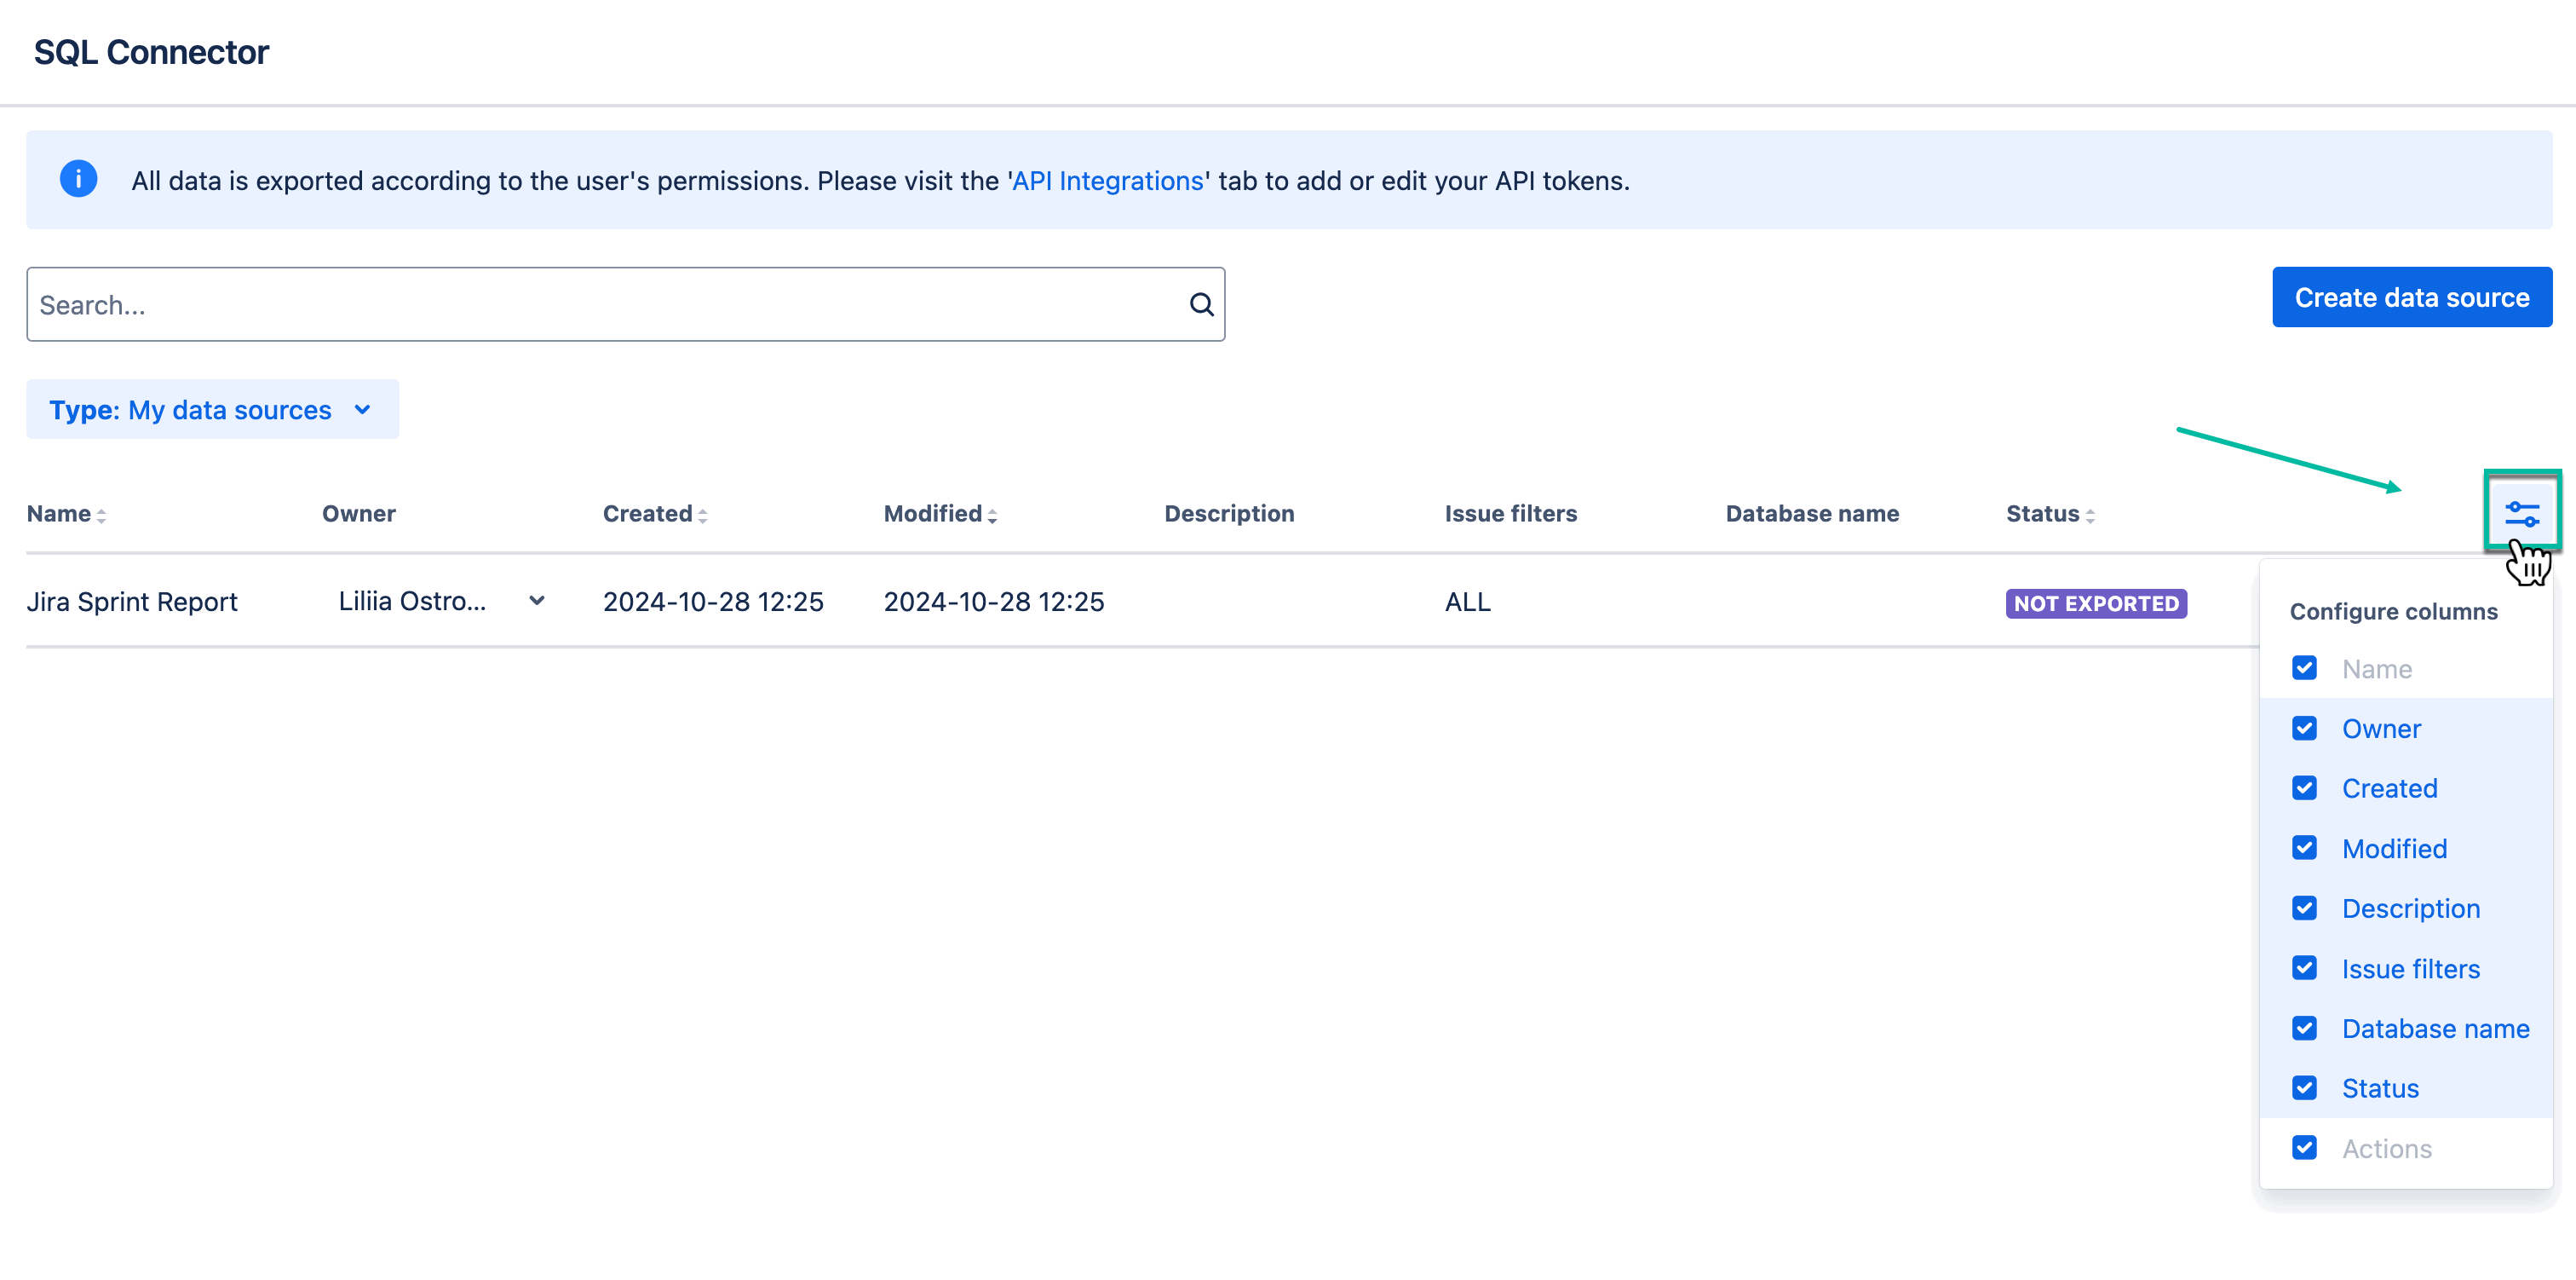This screenshot has width=2576, height=1280.
Task: Disable the Database name column
Action: click(x=2305, y=1028)
